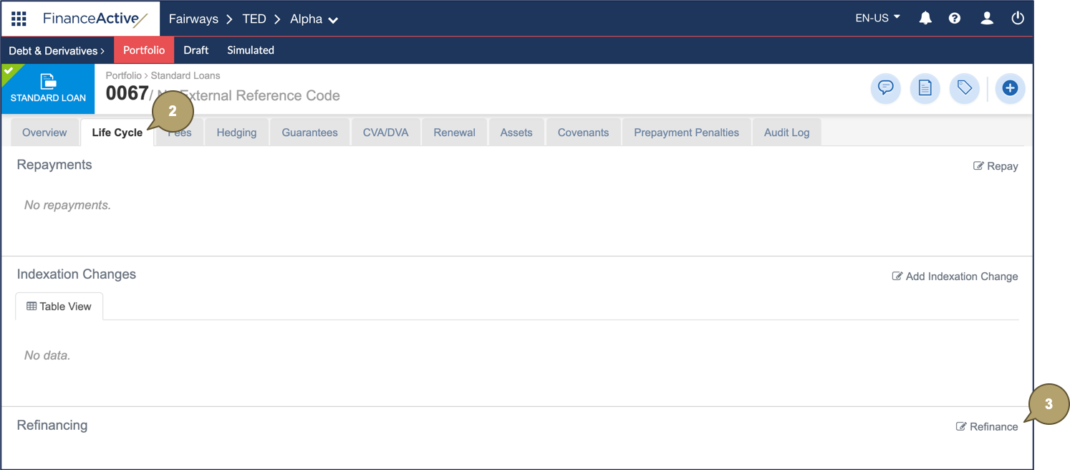
Task: Click the tags icon button
Action: 965,88
